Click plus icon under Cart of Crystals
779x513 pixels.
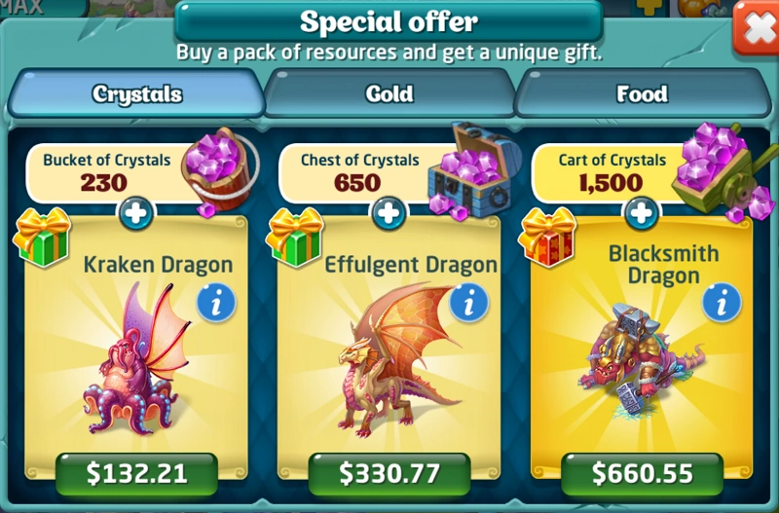coord(642,213)
